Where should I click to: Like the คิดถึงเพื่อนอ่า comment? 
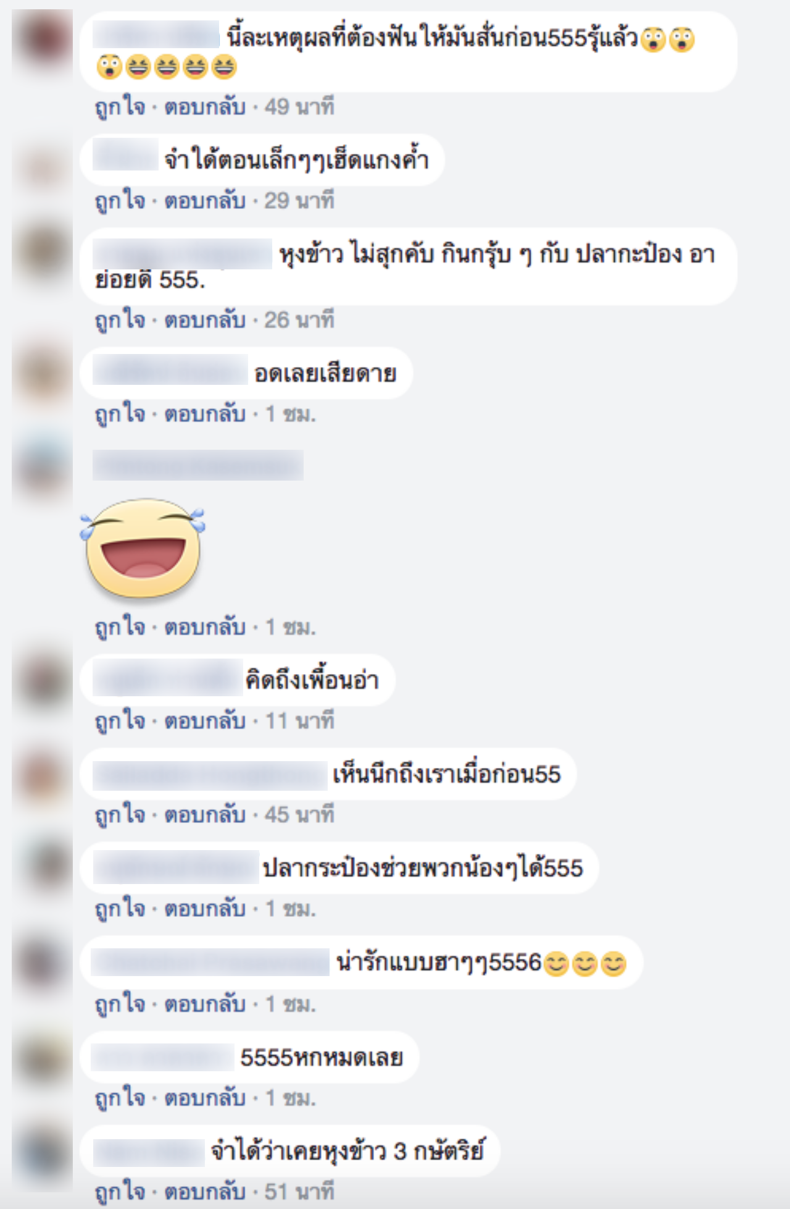click(x=120, y=720)
